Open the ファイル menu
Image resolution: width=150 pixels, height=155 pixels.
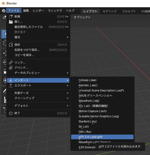coord(14,11)
